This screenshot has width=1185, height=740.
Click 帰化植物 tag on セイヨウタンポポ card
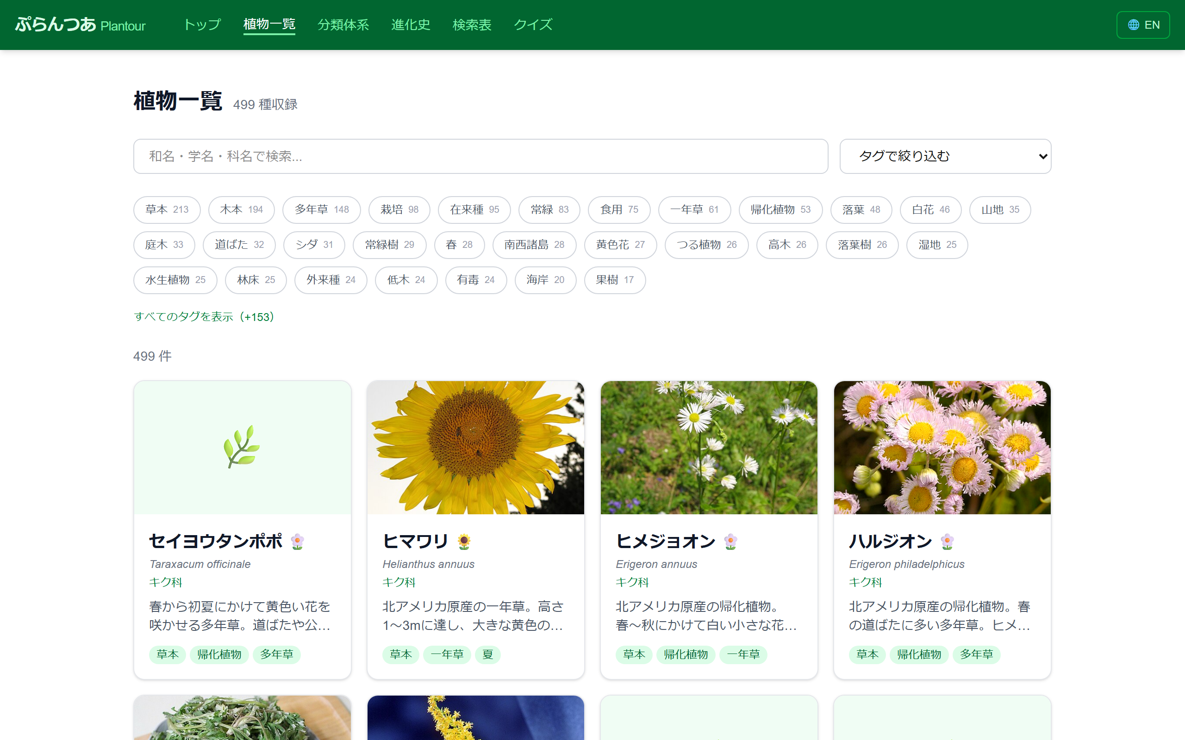click(x=219, y=654)
